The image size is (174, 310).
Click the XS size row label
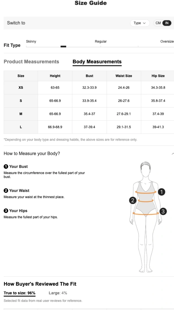pyautogui.click(x=21, y=88)
